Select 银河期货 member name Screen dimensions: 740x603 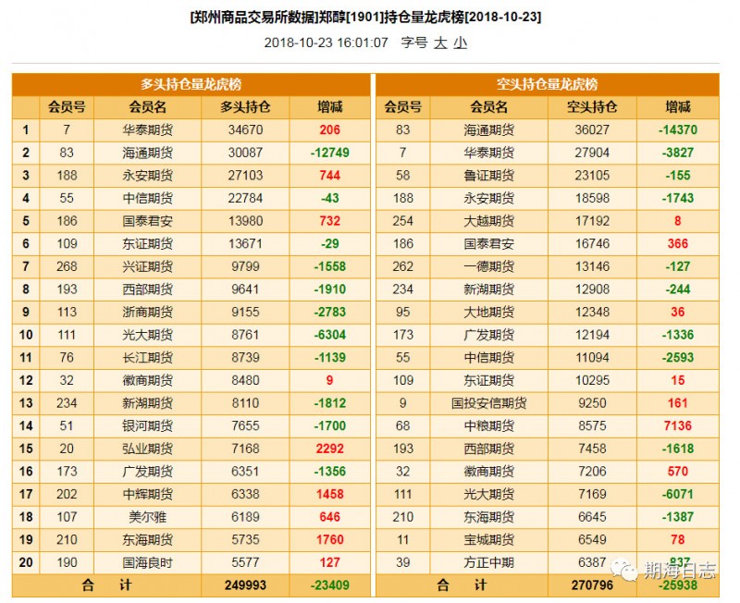click(148, 425)
